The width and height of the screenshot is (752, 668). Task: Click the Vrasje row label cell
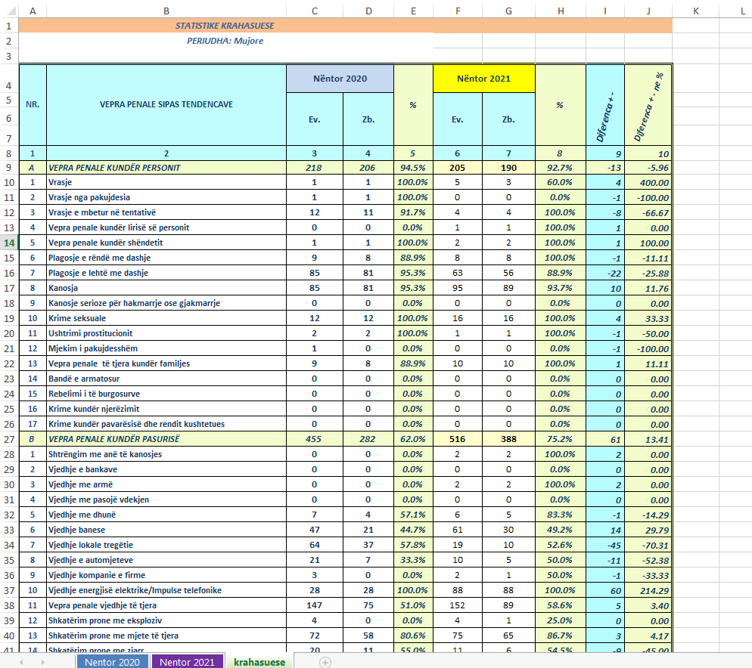click(166, 182)
